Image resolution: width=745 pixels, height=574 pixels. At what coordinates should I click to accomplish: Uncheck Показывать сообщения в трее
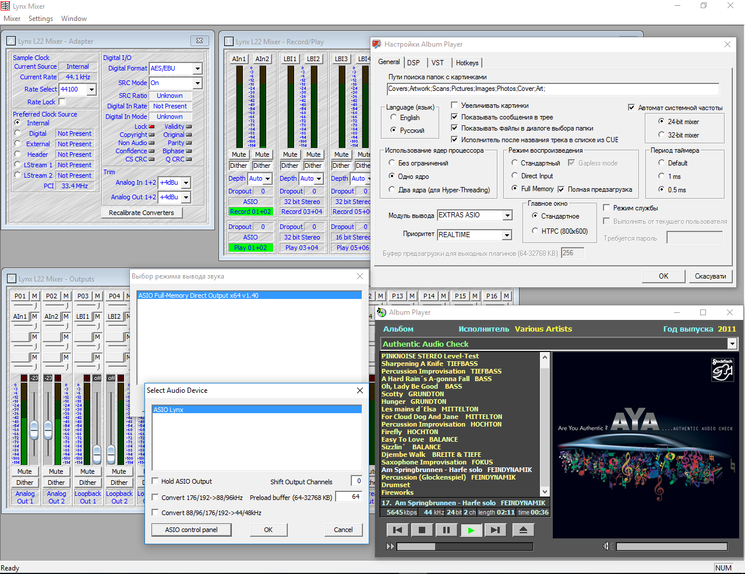coord(454,117)
